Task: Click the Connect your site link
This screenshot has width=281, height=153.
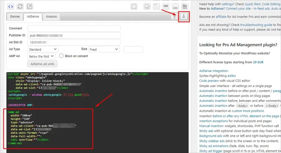Action: pyautogui.click(x=238, y=9)
